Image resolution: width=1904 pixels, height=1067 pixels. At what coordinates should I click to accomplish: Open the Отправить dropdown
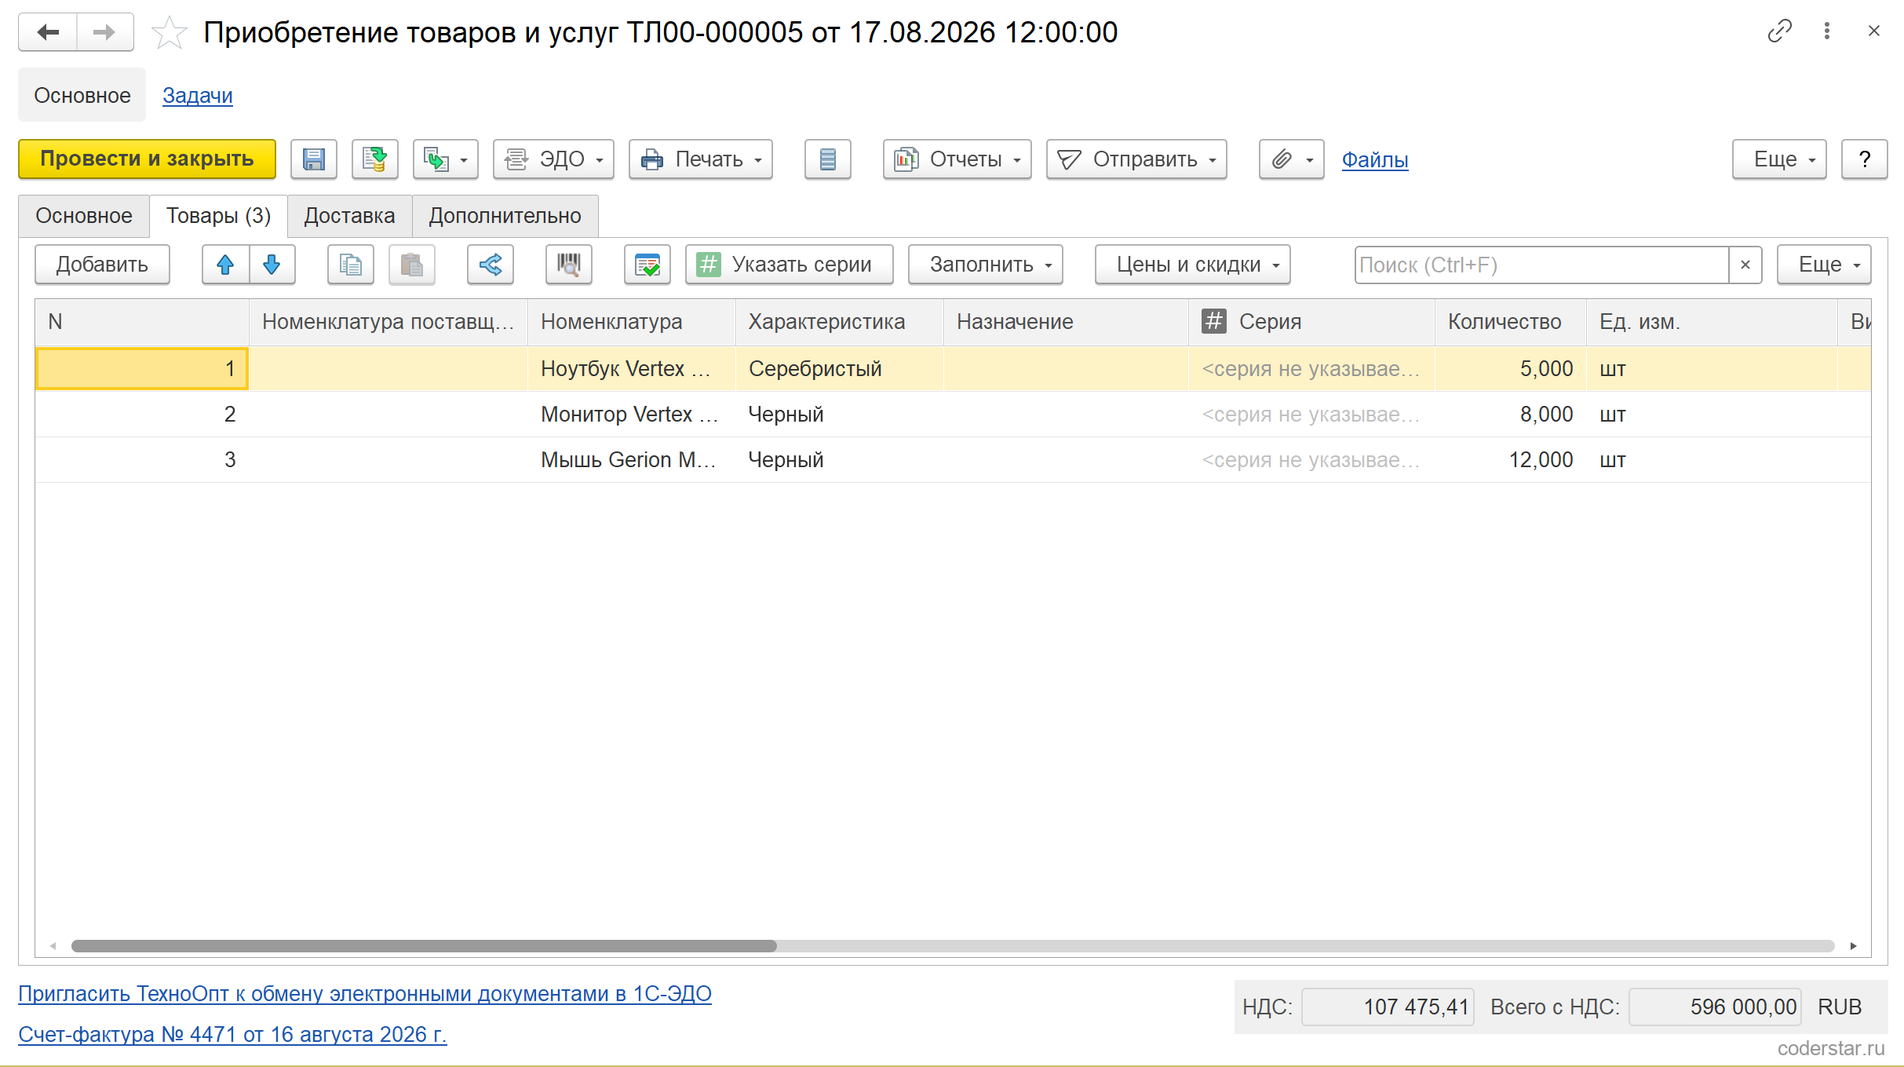pyautogui.click(x=1136, y=159)
